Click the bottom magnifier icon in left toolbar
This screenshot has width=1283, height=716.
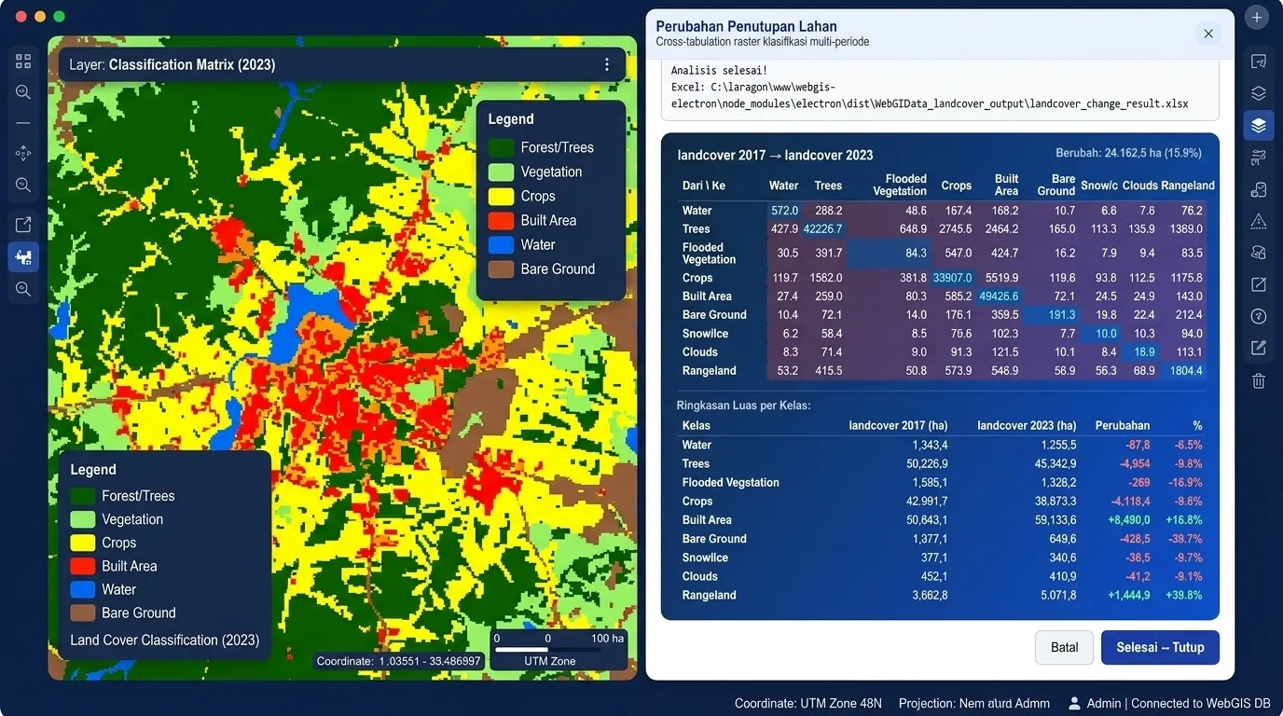tap(23, 290)
